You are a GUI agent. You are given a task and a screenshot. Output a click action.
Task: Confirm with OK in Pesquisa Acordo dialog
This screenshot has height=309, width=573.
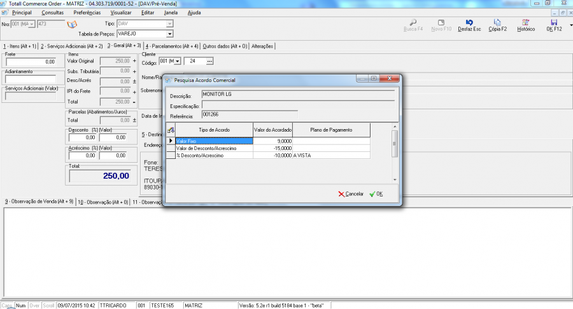pyautogui.click(x=376, y=194)
